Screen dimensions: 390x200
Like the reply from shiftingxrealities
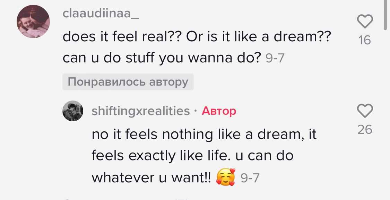pyautogui.click(x=364, y=111)
